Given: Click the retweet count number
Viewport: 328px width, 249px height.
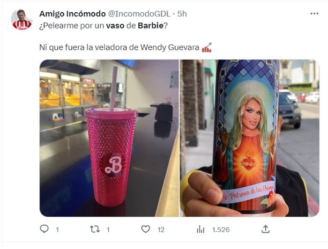Looking at the screenshot, I should coord(108,230).
